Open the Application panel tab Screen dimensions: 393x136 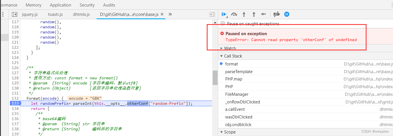pyautogui.click(x=60, y=5)
